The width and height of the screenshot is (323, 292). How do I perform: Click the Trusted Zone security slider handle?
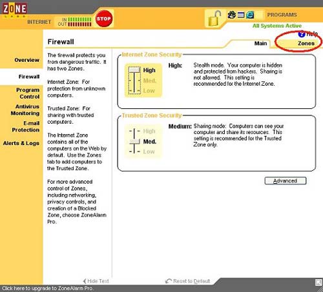pos(134,141)
